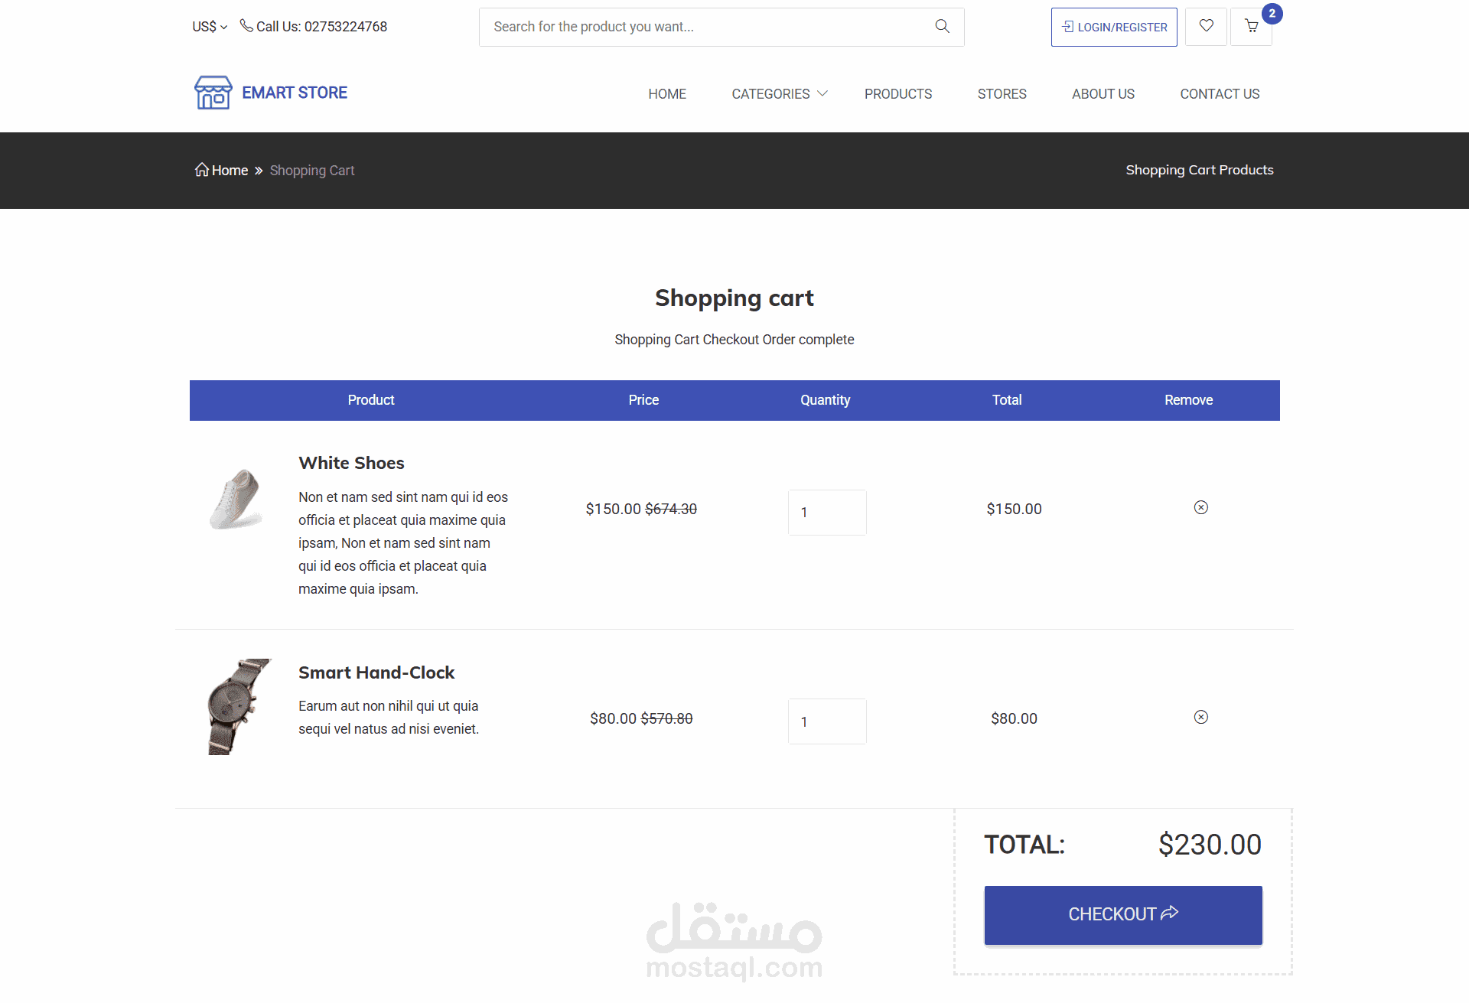The width and height of the screenshot is (1469, 1003).
Task: Remove Smart Hand-Clock from cart
Action: (1200, 718)
